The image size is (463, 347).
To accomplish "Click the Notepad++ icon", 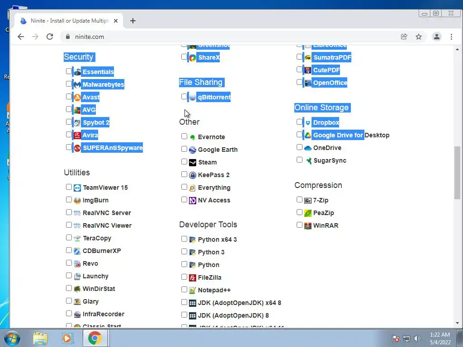I will pyautogui.click(x=193, y=291).
